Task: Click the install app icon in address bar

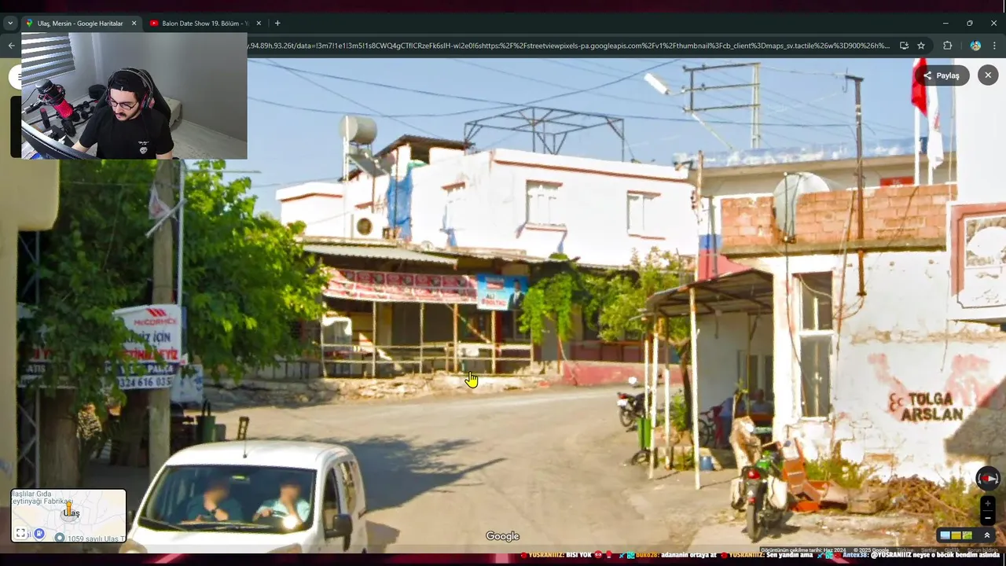Action: point(904,46)
